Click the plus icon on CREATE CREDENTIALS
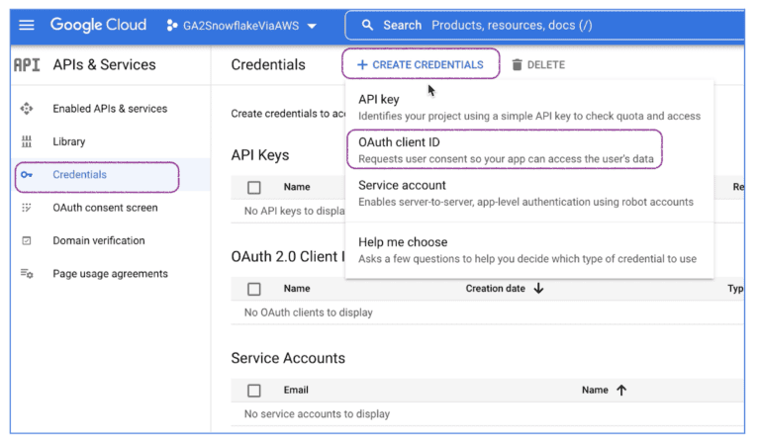The image size is (760, 443). (x=362, y=65)
